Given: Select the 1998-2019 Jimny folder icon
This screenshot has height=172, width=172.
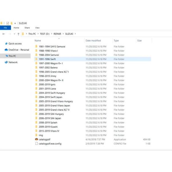Looking at the screenshot, I should pyautogui.click(x=36, y=76).
